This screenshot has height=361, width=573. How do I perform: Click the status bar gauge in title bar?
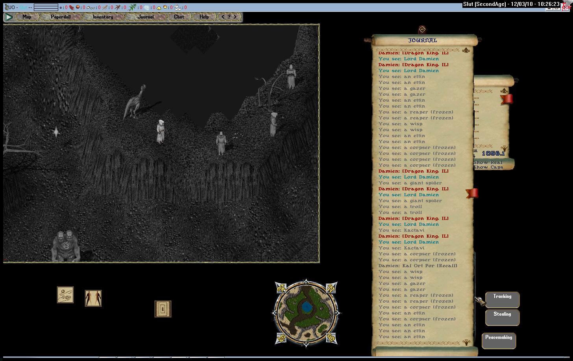point(46,7)
